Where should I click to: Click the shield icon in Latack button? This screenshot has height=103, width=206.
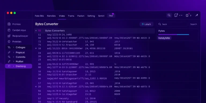point(143,24)
